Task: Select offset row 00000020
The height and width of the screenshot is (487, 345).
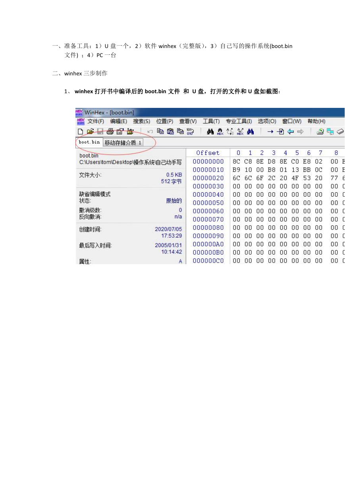Action: pos(208,178)
